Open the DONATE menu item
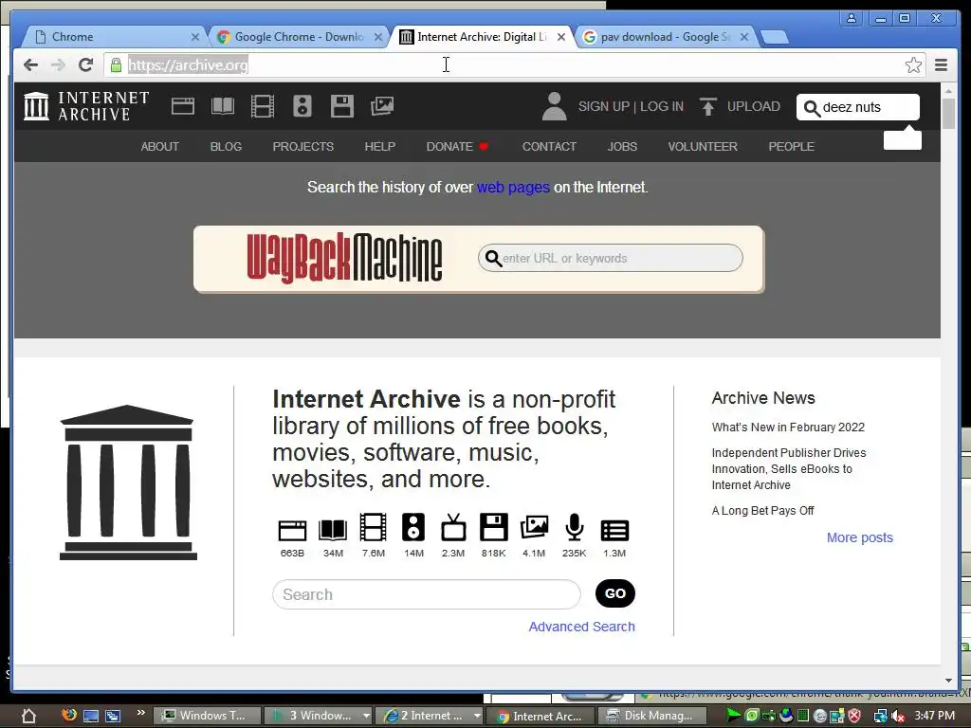 coord(457,147)
